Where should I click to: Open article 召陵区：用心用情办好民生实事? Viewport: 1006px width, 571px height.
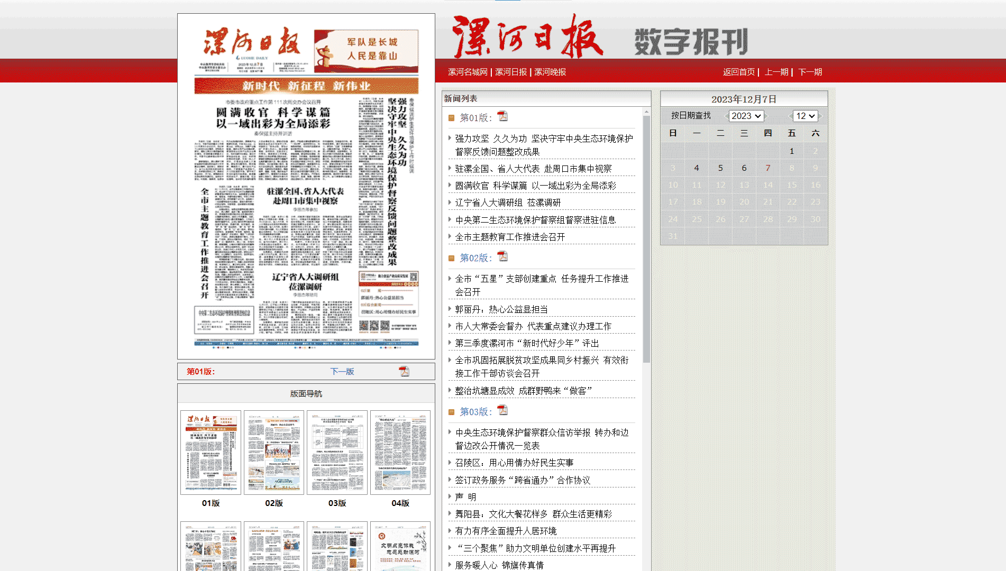click(514, 463)
